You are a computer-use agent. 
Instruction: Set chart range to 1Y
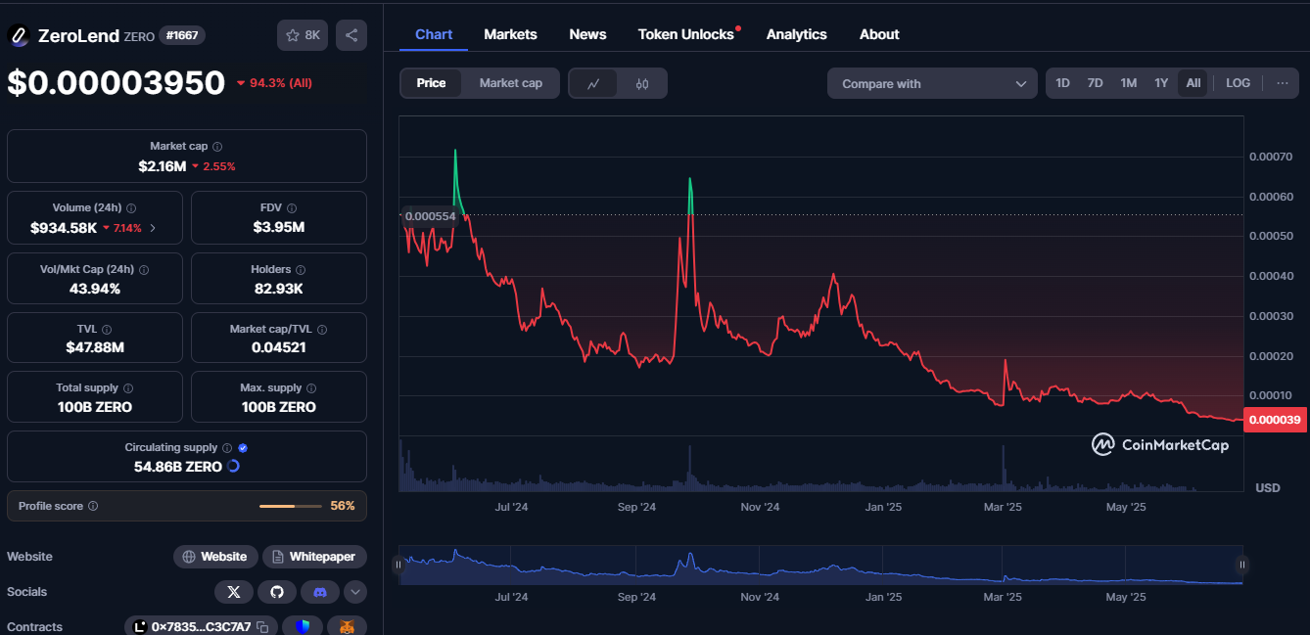1161,83
